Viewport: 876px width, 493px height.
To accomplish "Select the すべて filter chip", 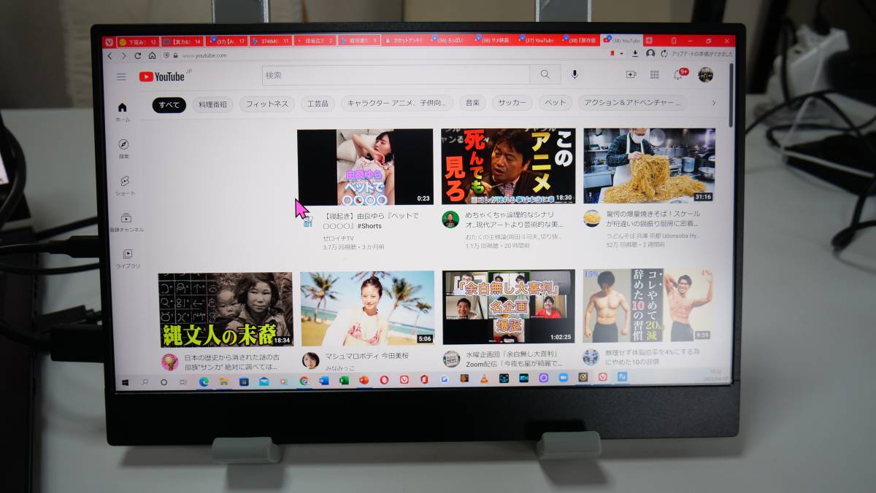I will tap(169, 105).
